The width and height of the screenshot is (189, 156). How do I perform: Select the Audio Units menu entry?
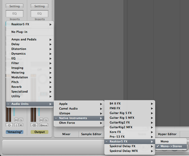[30, 104]
